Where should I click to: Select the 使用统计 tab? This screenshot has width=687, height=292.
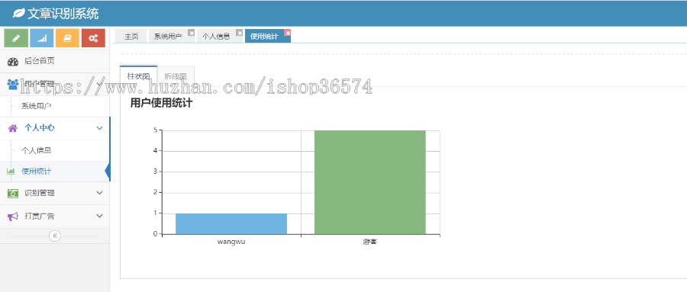[x=264, y=37]
